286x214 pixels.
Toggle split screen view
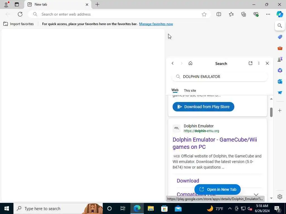219,14
